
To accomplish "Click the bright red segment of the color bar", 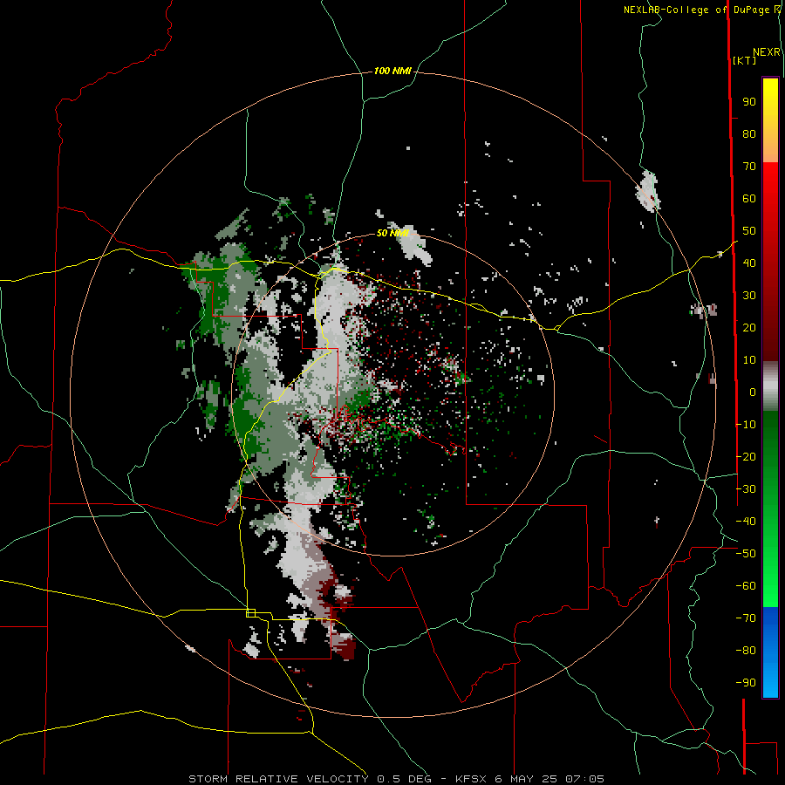I will [x=770, y=201].
